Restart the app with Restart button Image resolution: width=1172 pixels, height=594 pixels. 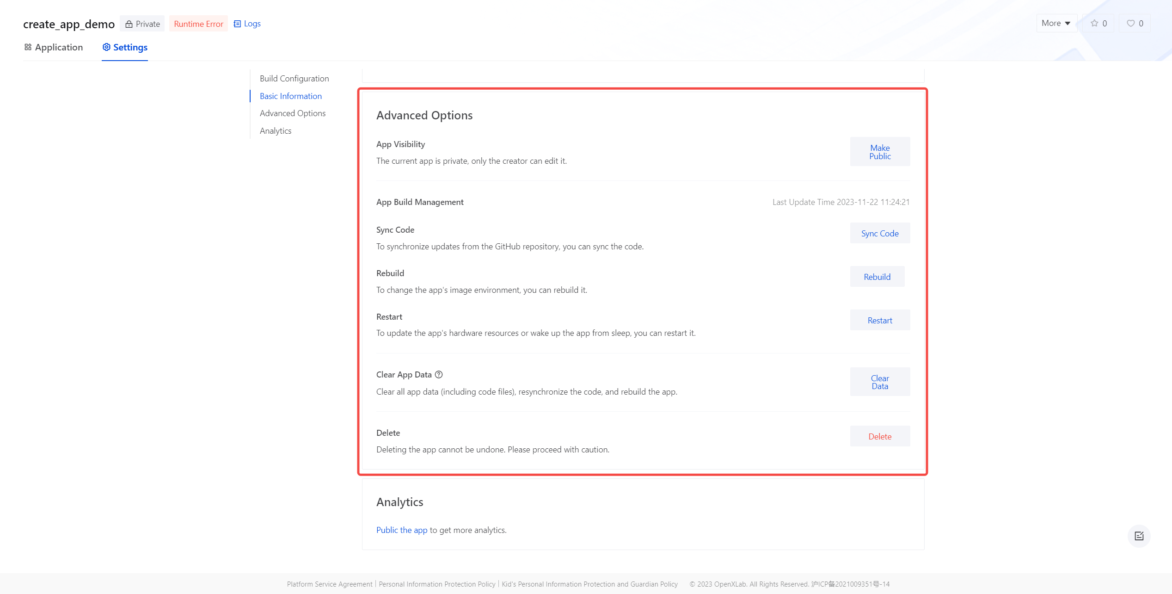click(879, 320)
